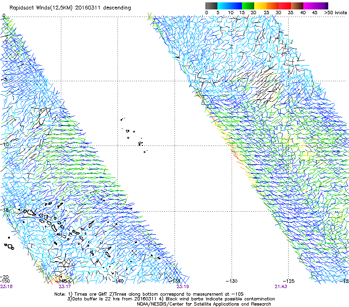Click the magenta 40–45 knots legend segment
Viewport: 349px width, 307px height.
[309, 6]
